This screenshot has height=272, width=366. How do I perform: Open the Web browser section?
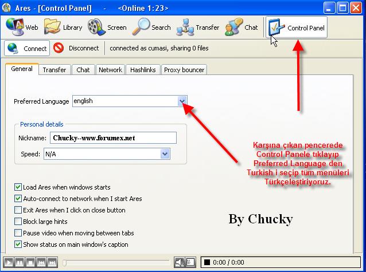tap(22, 27)
